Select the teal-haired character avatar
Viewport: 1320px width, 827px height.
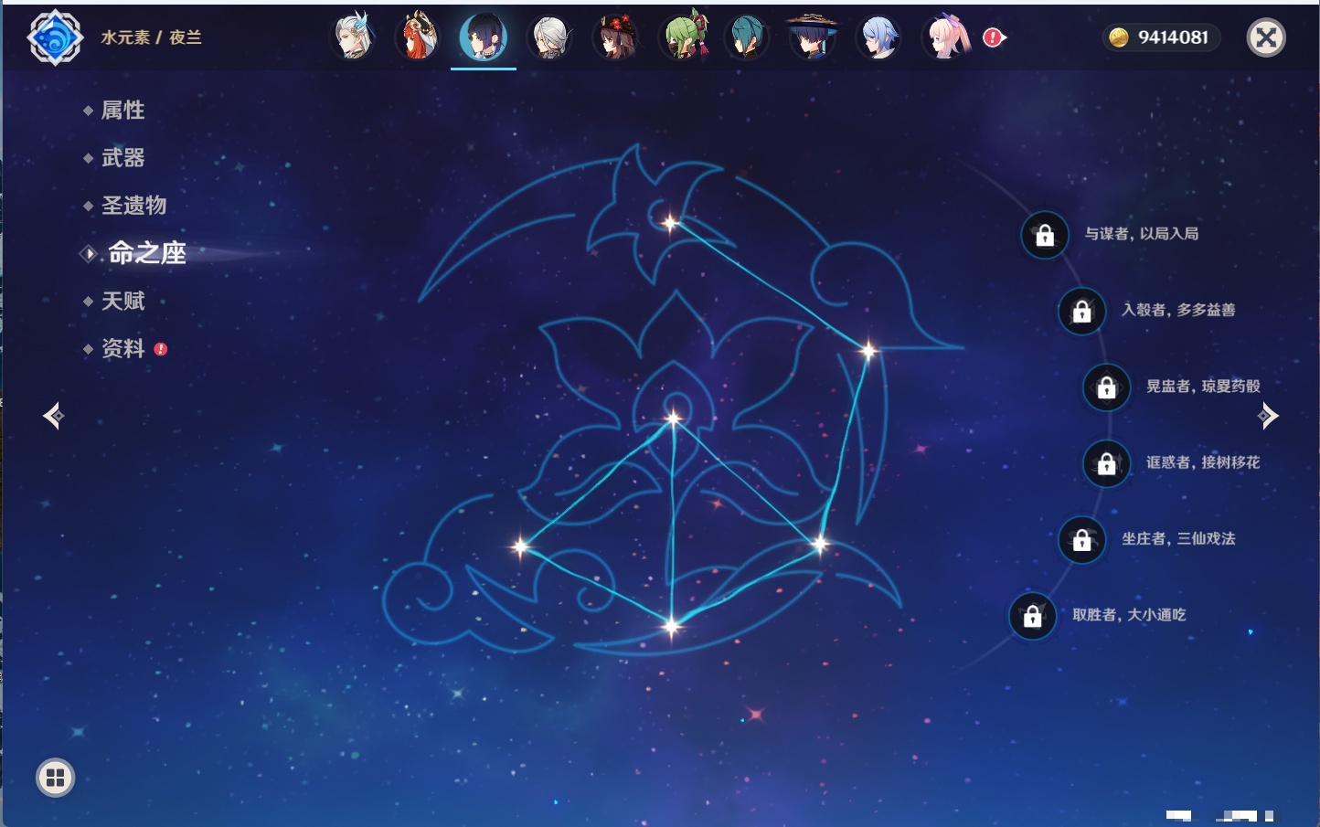747,37
